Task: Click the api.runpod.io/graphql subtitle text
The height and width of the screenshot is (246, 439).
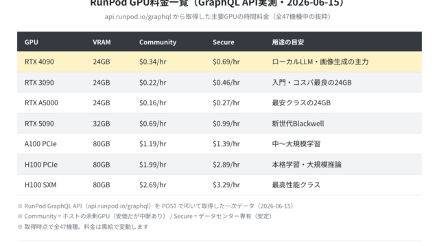Action: (x=138, y=16)
